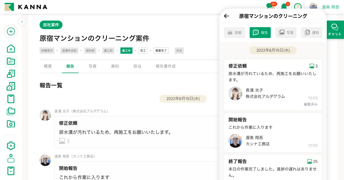Switch to the 写真 tab
This screenshot has width=344, height=180.
pos(93,66)
